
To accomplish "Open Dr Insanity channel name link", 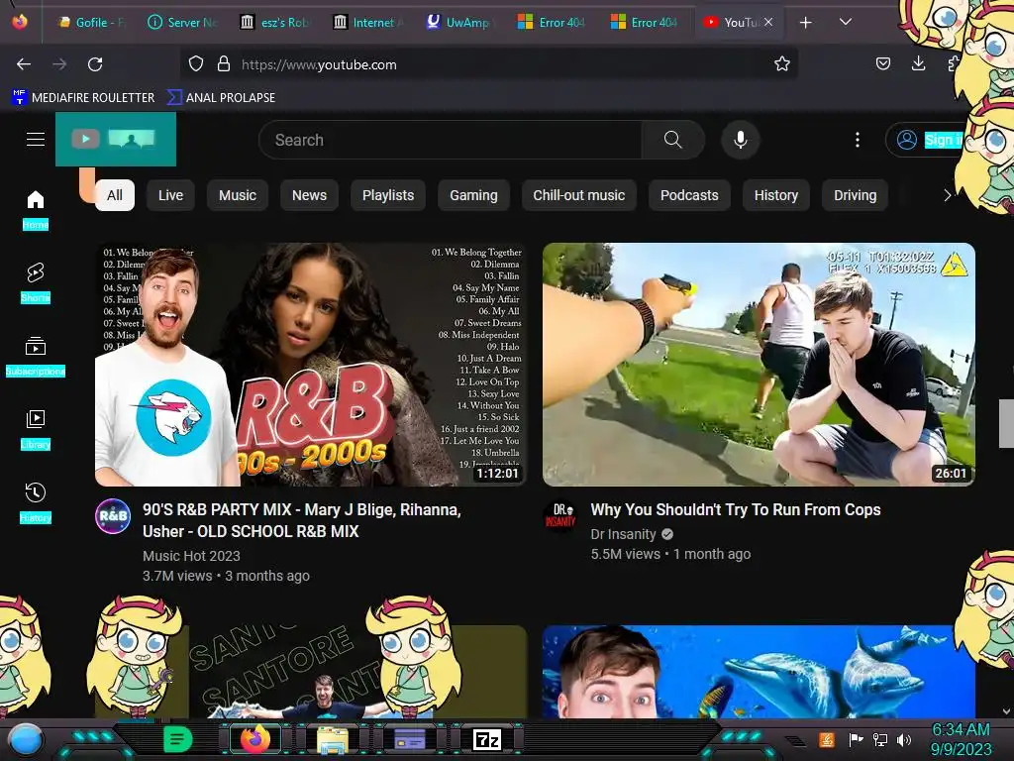I will point(624,534).
